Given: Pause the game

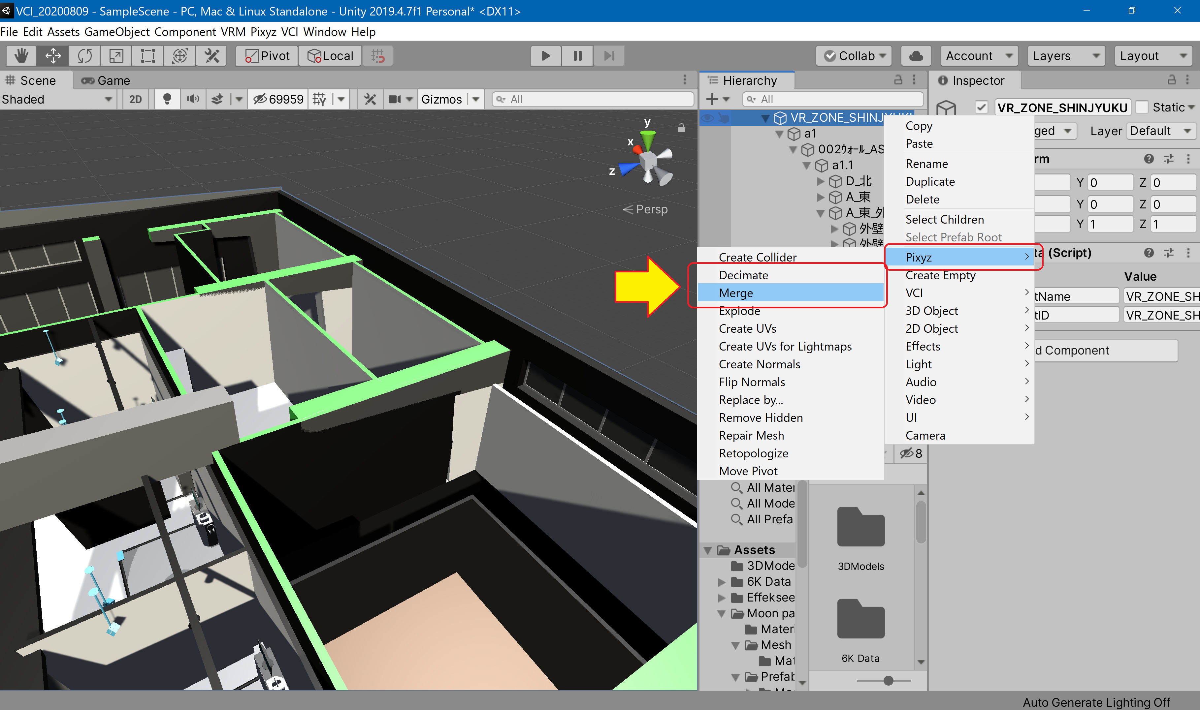Looking at the screenshot, I should 577,56.
